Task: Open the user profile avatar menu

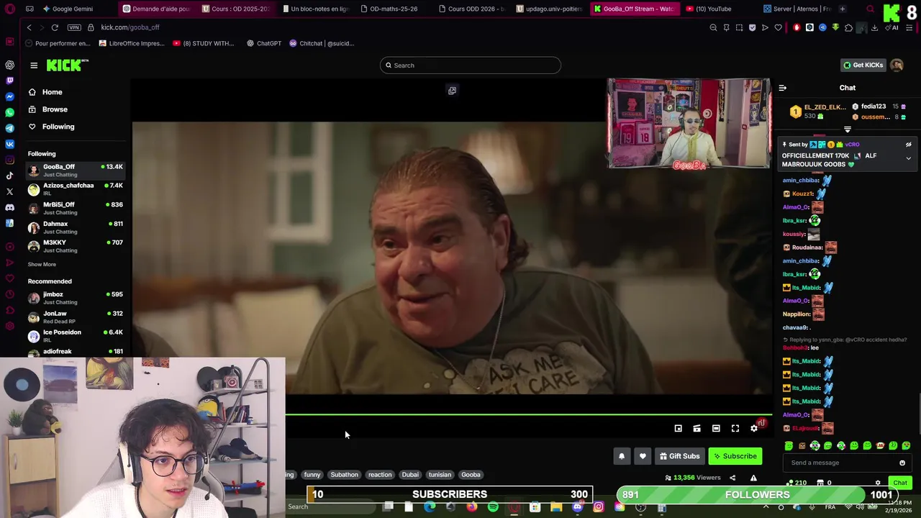Action: pyautogui.click(x=897, y=65)
